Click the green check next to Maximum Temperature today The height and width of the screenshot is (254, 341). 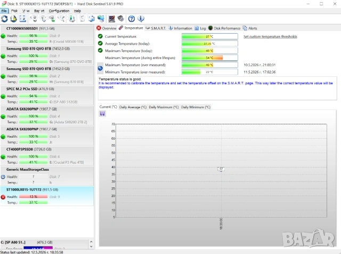[x=100, y=51]
